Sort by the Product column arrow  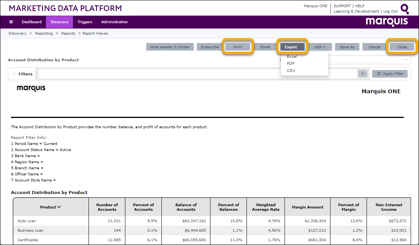pyautogui.click(x=59, y=207)
